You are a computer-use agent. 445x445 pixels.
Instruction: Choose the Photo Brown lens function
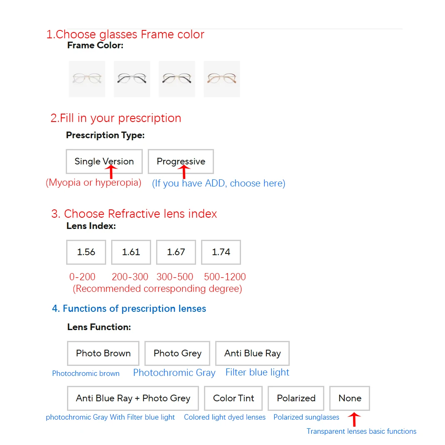103,353
